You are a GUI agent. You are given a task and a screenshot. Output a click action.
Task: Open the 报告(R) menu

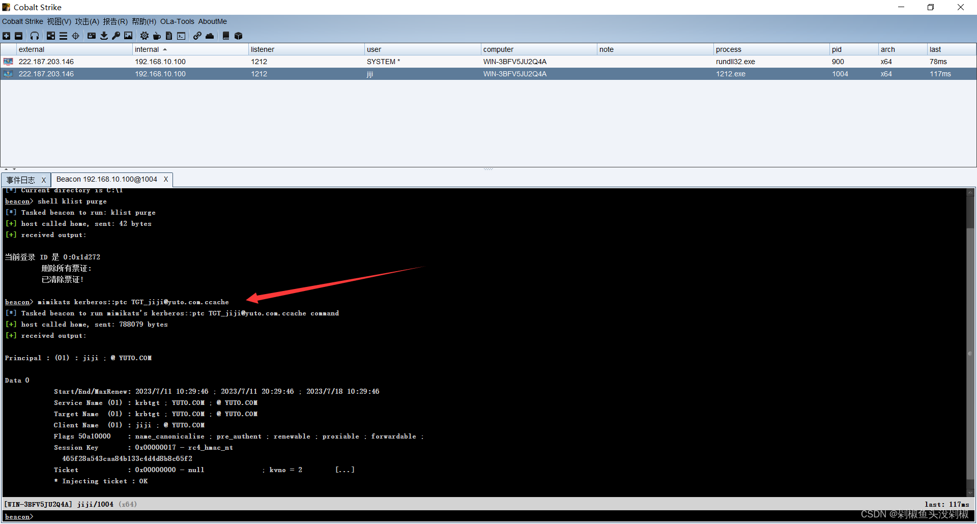coord(115,21)
